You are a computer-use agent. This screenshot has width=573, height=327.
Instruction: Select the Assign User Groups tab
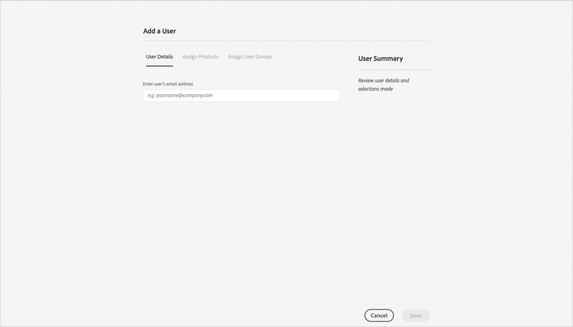click(250, 57)
